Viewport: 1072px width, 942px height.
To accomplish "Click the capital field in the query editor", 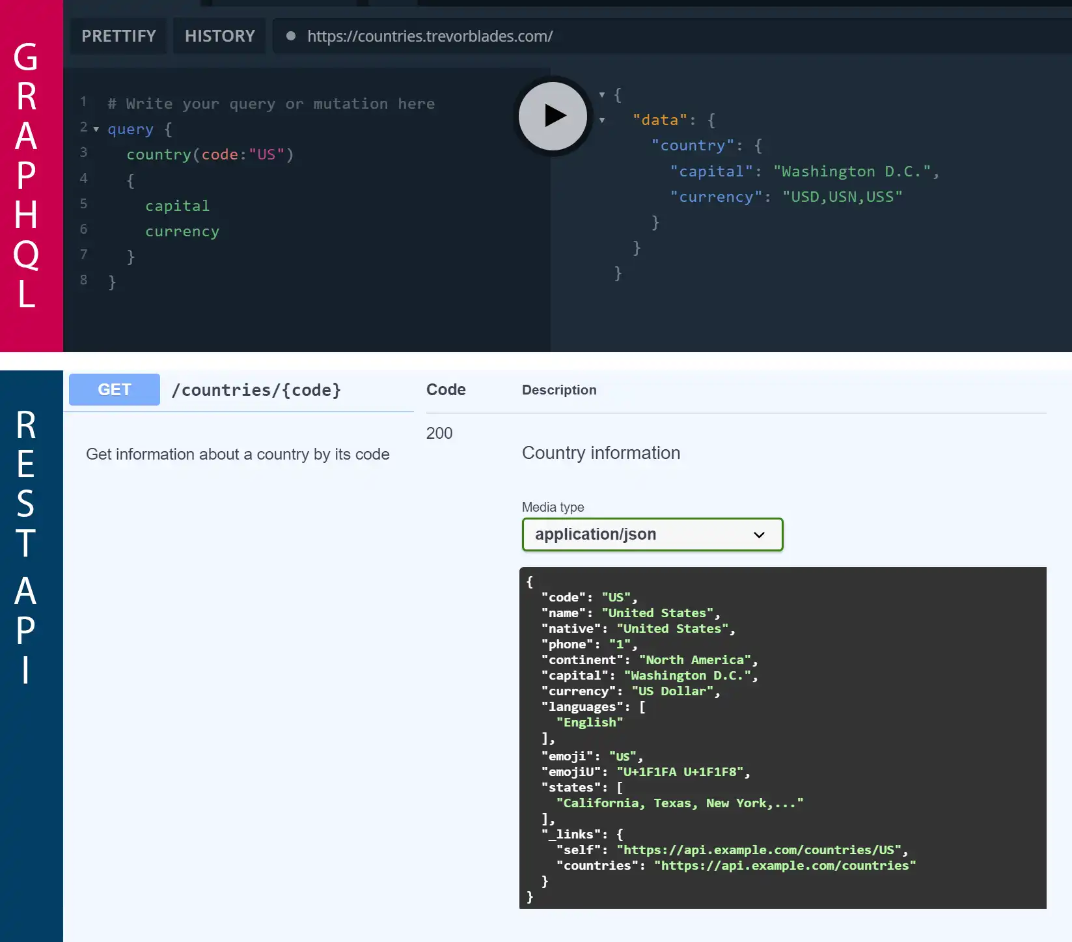I will click(x=177, y=206).
